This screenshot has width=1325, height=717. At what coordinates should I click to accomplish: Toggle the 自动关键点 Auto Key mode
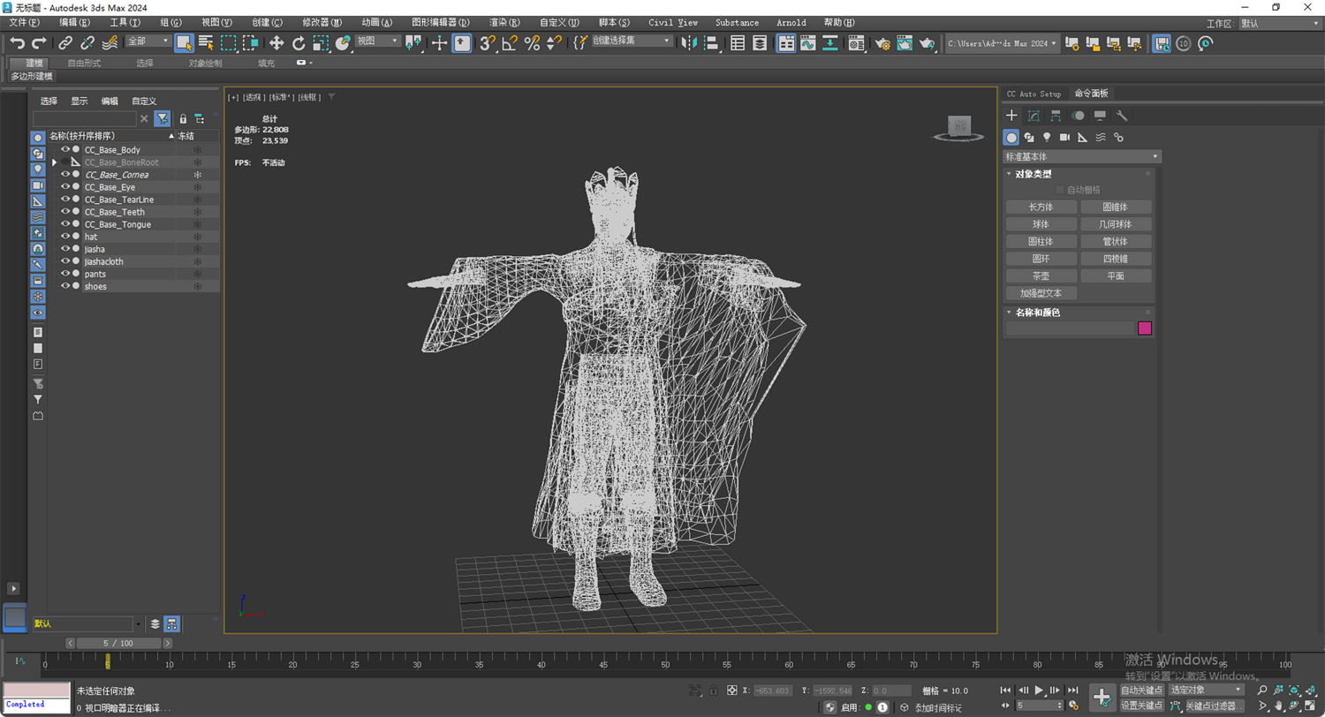1143,690
